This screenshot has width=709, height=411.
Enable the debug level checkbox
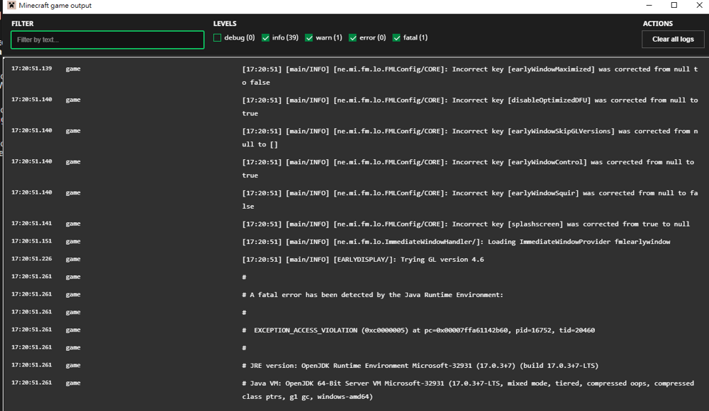pyautogui.click(x=218, y=38)
